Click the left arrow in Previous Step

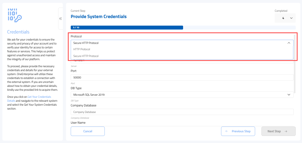pos(227,131)
